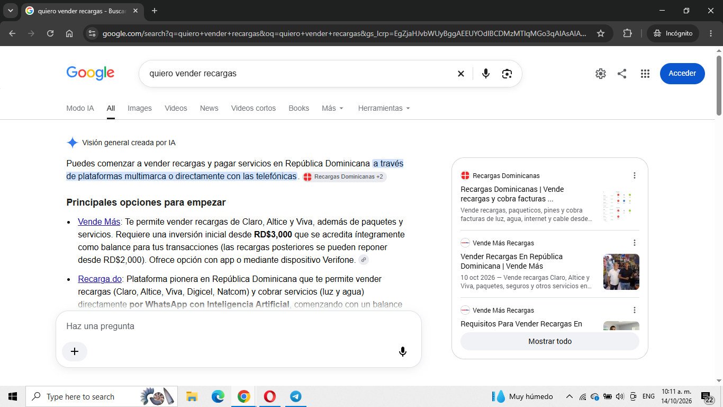This screenshot has height=407, width=723.
Task: Switch to the Videos results tab
Action: [176, 108]
